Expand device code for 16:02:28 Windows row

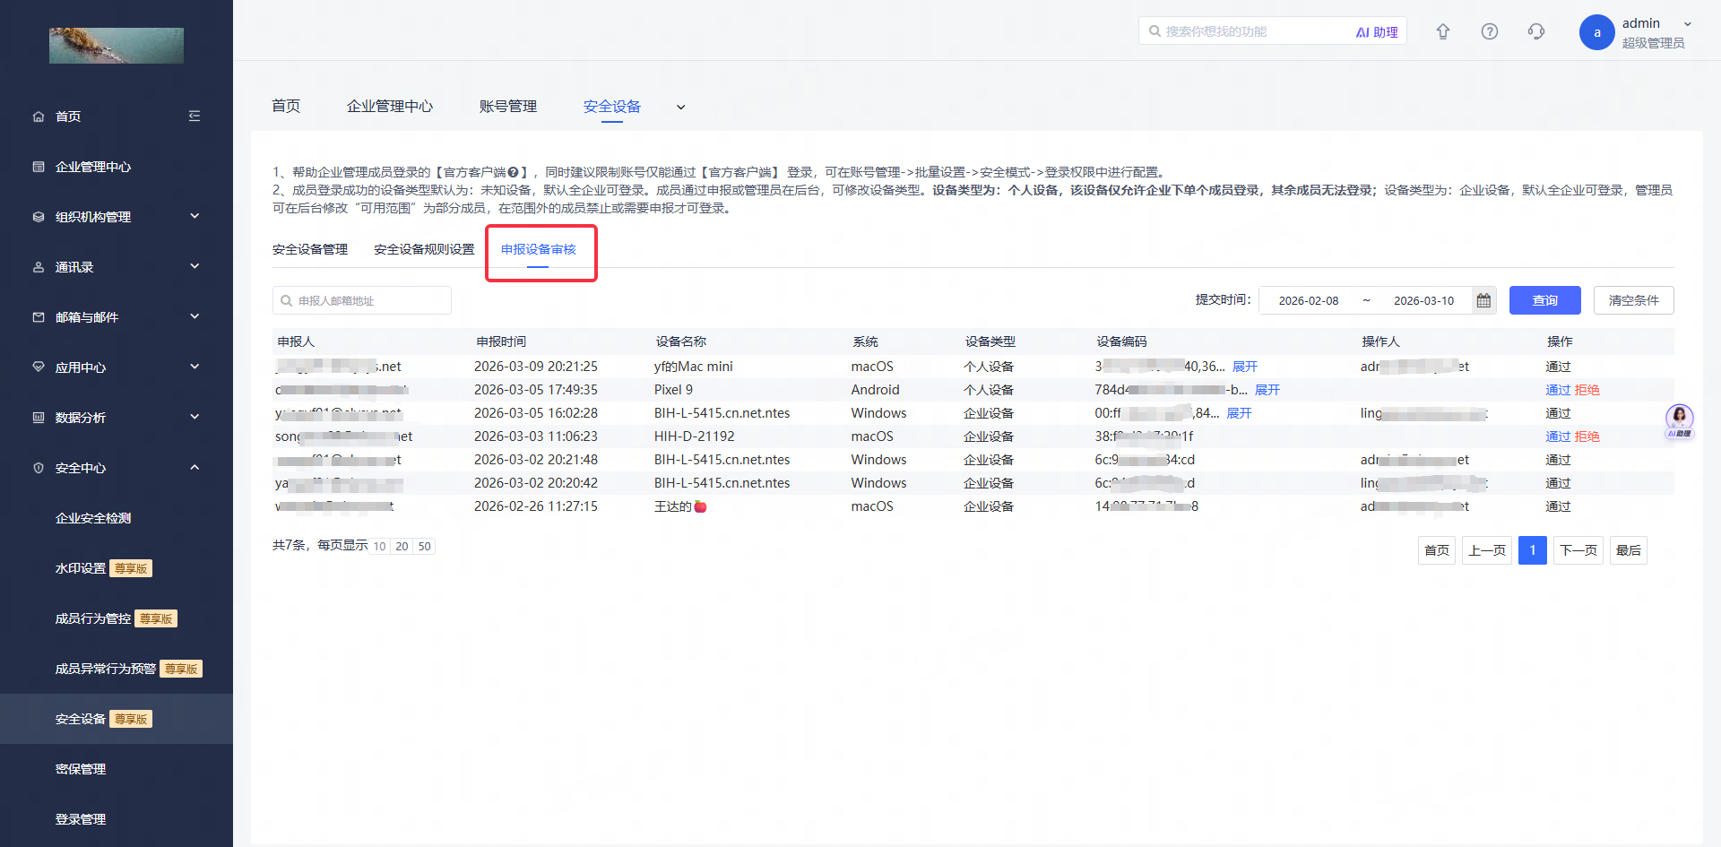pyautogui.click(x=1239, y=413)
